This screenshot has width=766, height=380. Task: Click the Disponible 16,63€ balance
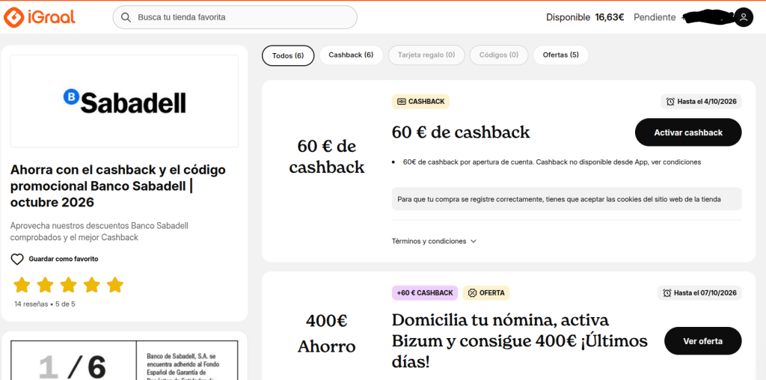585,18
